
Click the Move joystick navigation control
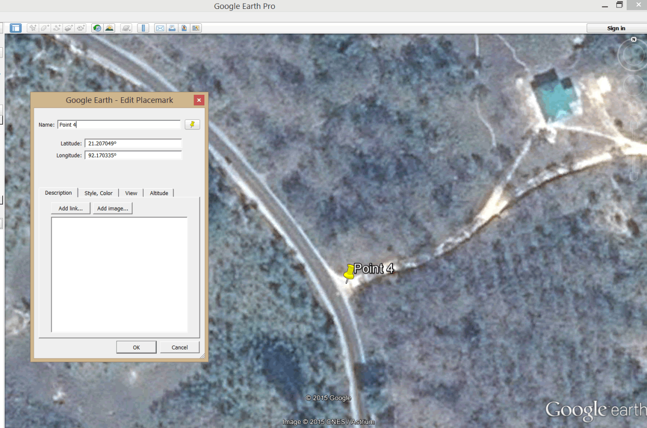(x=634, y=85)
